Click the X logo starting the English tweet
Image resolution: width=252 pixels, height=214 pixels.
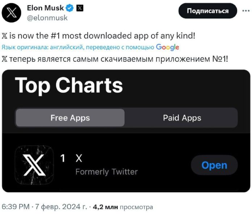[5, 36]
